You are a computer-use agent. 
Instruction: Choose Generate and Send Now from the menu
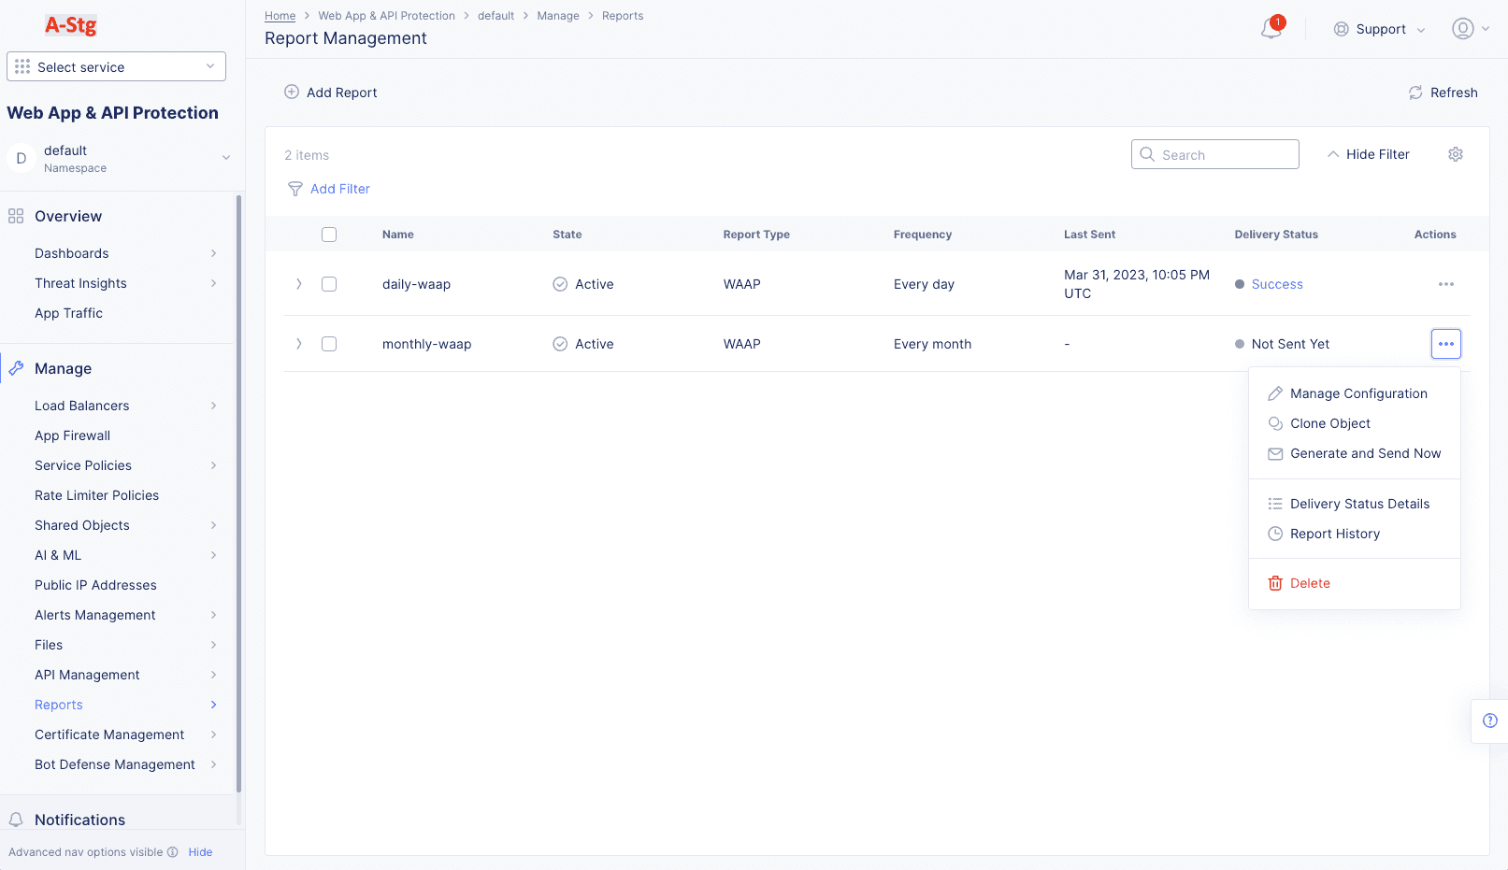coord(1364,453)
